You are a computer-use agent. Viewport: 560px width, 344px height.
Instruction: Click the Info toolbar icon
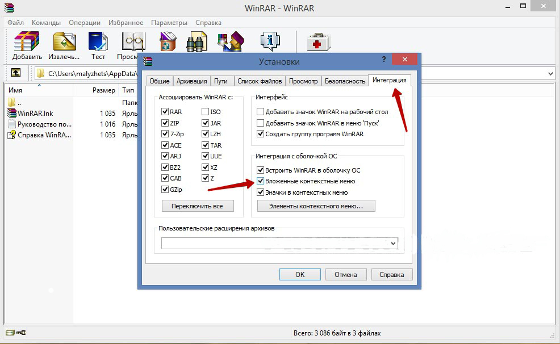270,43
